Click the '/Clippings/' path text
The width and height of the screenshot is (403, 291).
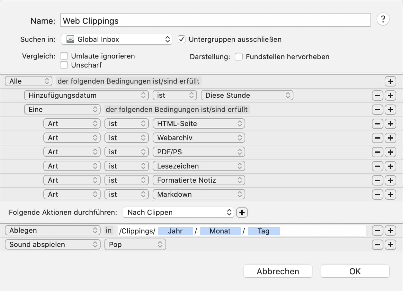tap(137, 231)
